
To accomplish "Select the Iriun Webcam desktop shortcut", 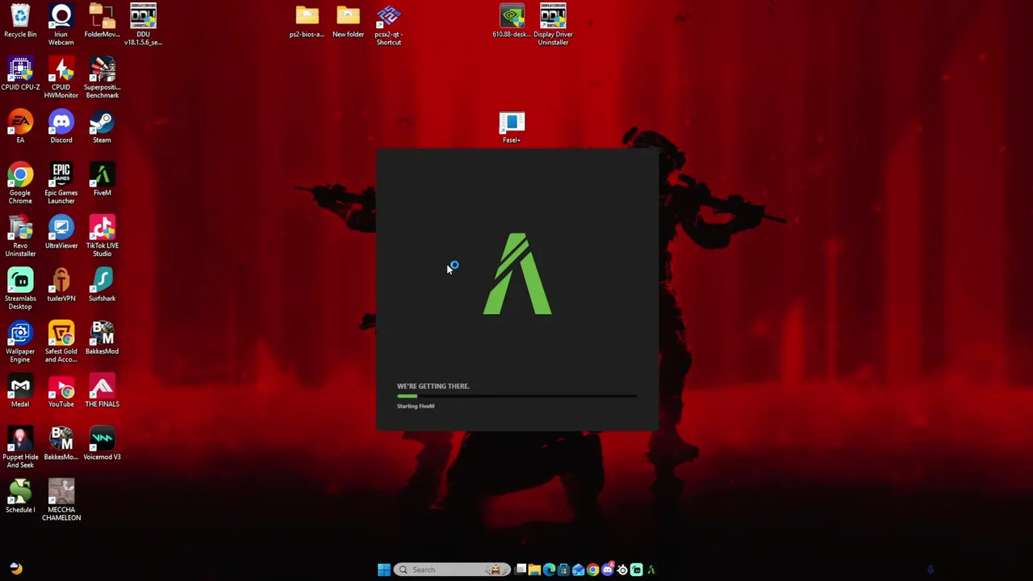I will [61, 24].
